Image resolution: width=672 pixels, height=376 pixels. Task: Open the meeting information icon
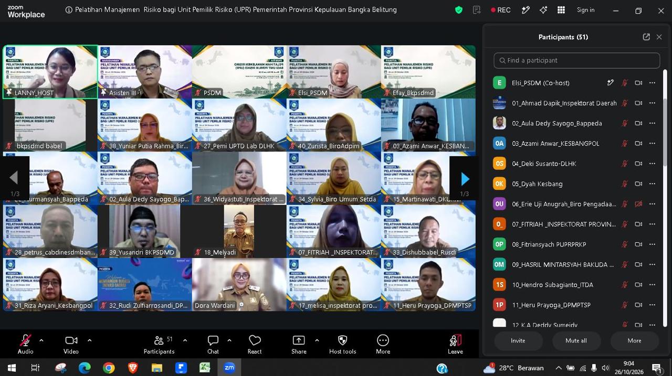pos(69,10)
